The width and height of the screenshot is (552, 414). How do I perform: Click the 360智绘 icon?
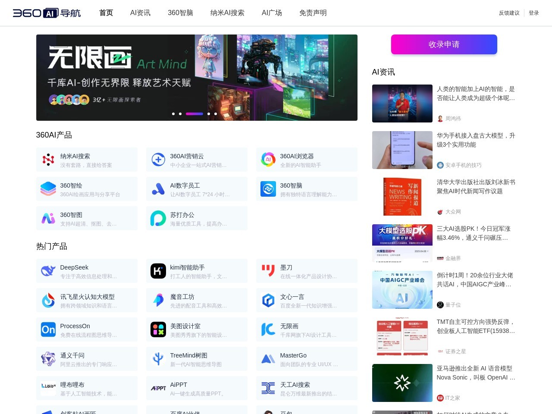click(48, 189)
